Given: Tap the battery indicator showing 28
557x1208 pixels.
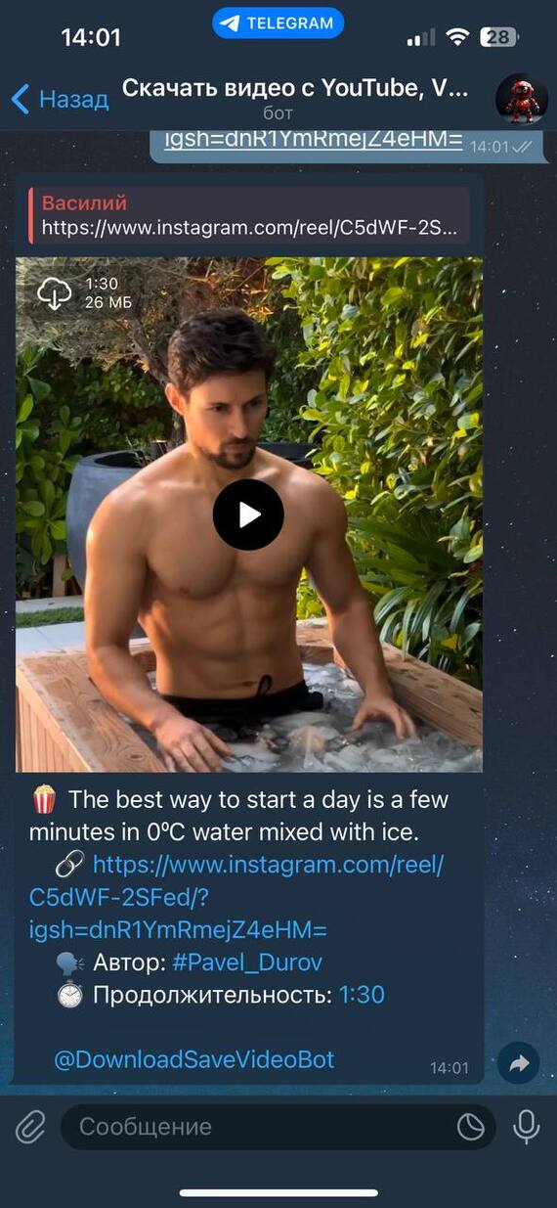Looking at the screenshot, I should tap(498, 37).
